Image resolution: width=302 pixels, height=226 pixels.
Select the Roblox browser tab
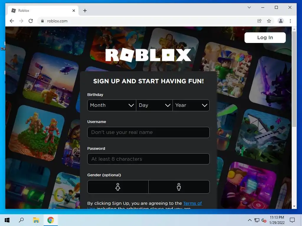click(x=43, y=11)
